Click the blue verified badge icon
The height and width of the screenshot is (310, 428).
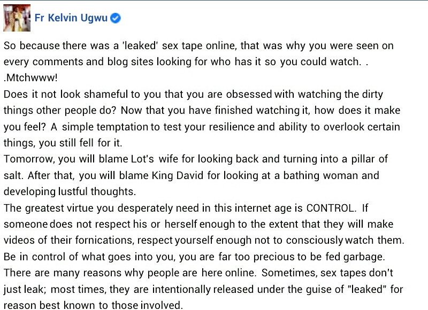point(115,18)
